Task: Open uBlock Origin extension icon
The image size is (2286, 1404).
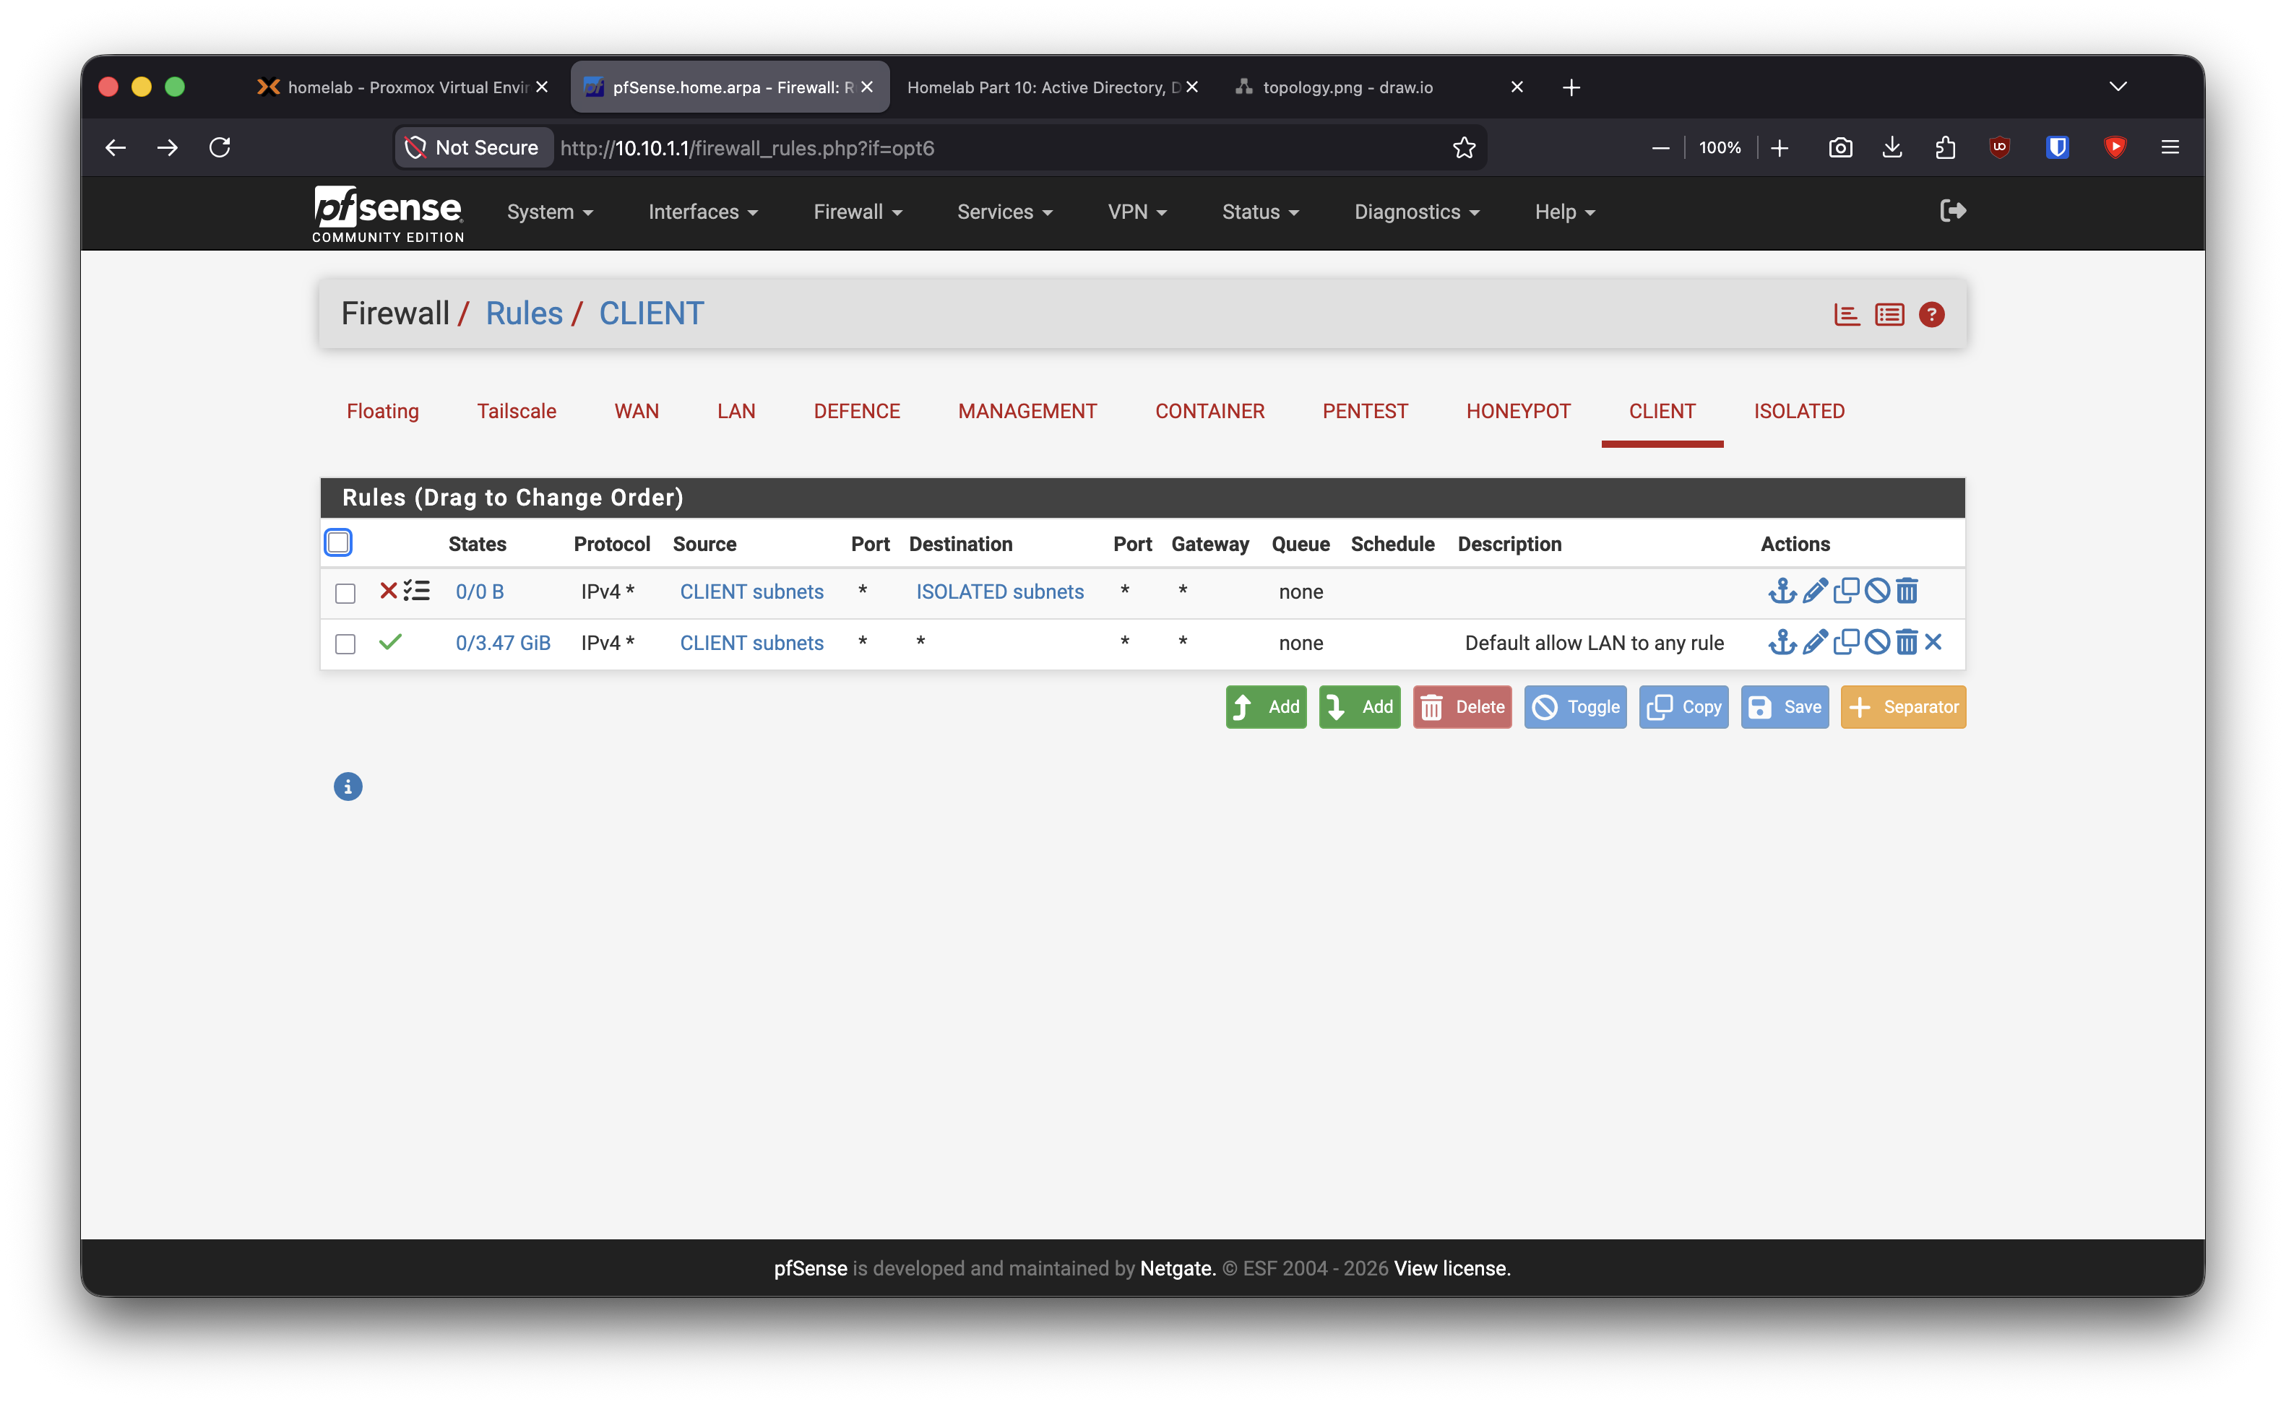Action: (2000, 147)
